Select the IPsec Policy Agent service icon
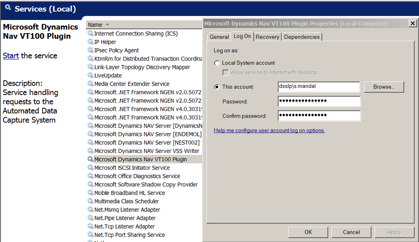 click(90, 50)
